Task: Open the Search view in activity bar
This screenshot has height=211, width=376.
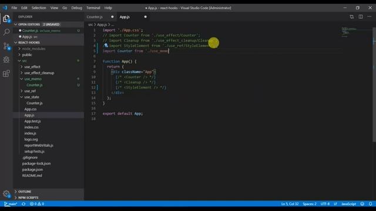Action: (6, 32)
